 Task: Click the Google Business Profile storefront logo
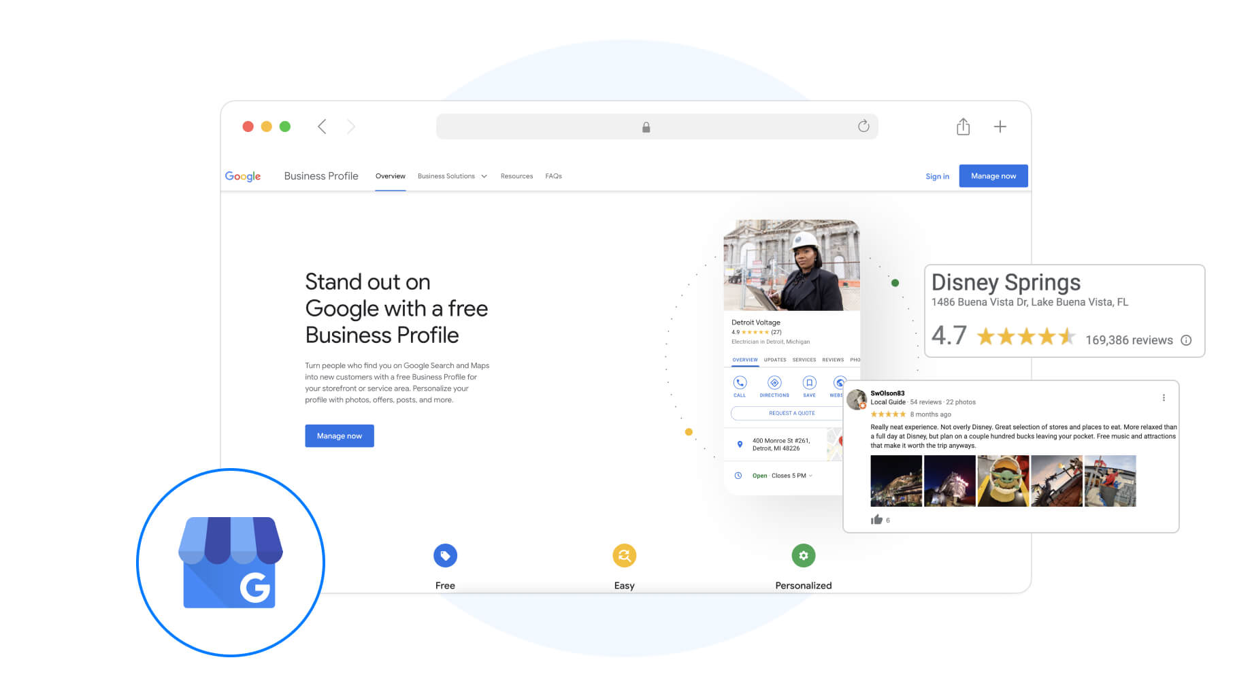click(230, 562)
